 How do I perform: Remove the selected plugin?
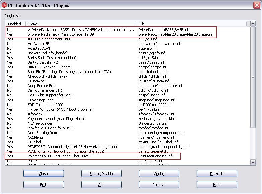point(159,185)
